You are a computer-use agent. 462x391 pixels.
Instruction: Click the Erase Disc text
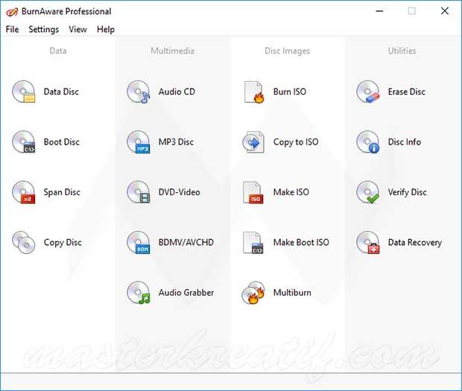(407, 92)
